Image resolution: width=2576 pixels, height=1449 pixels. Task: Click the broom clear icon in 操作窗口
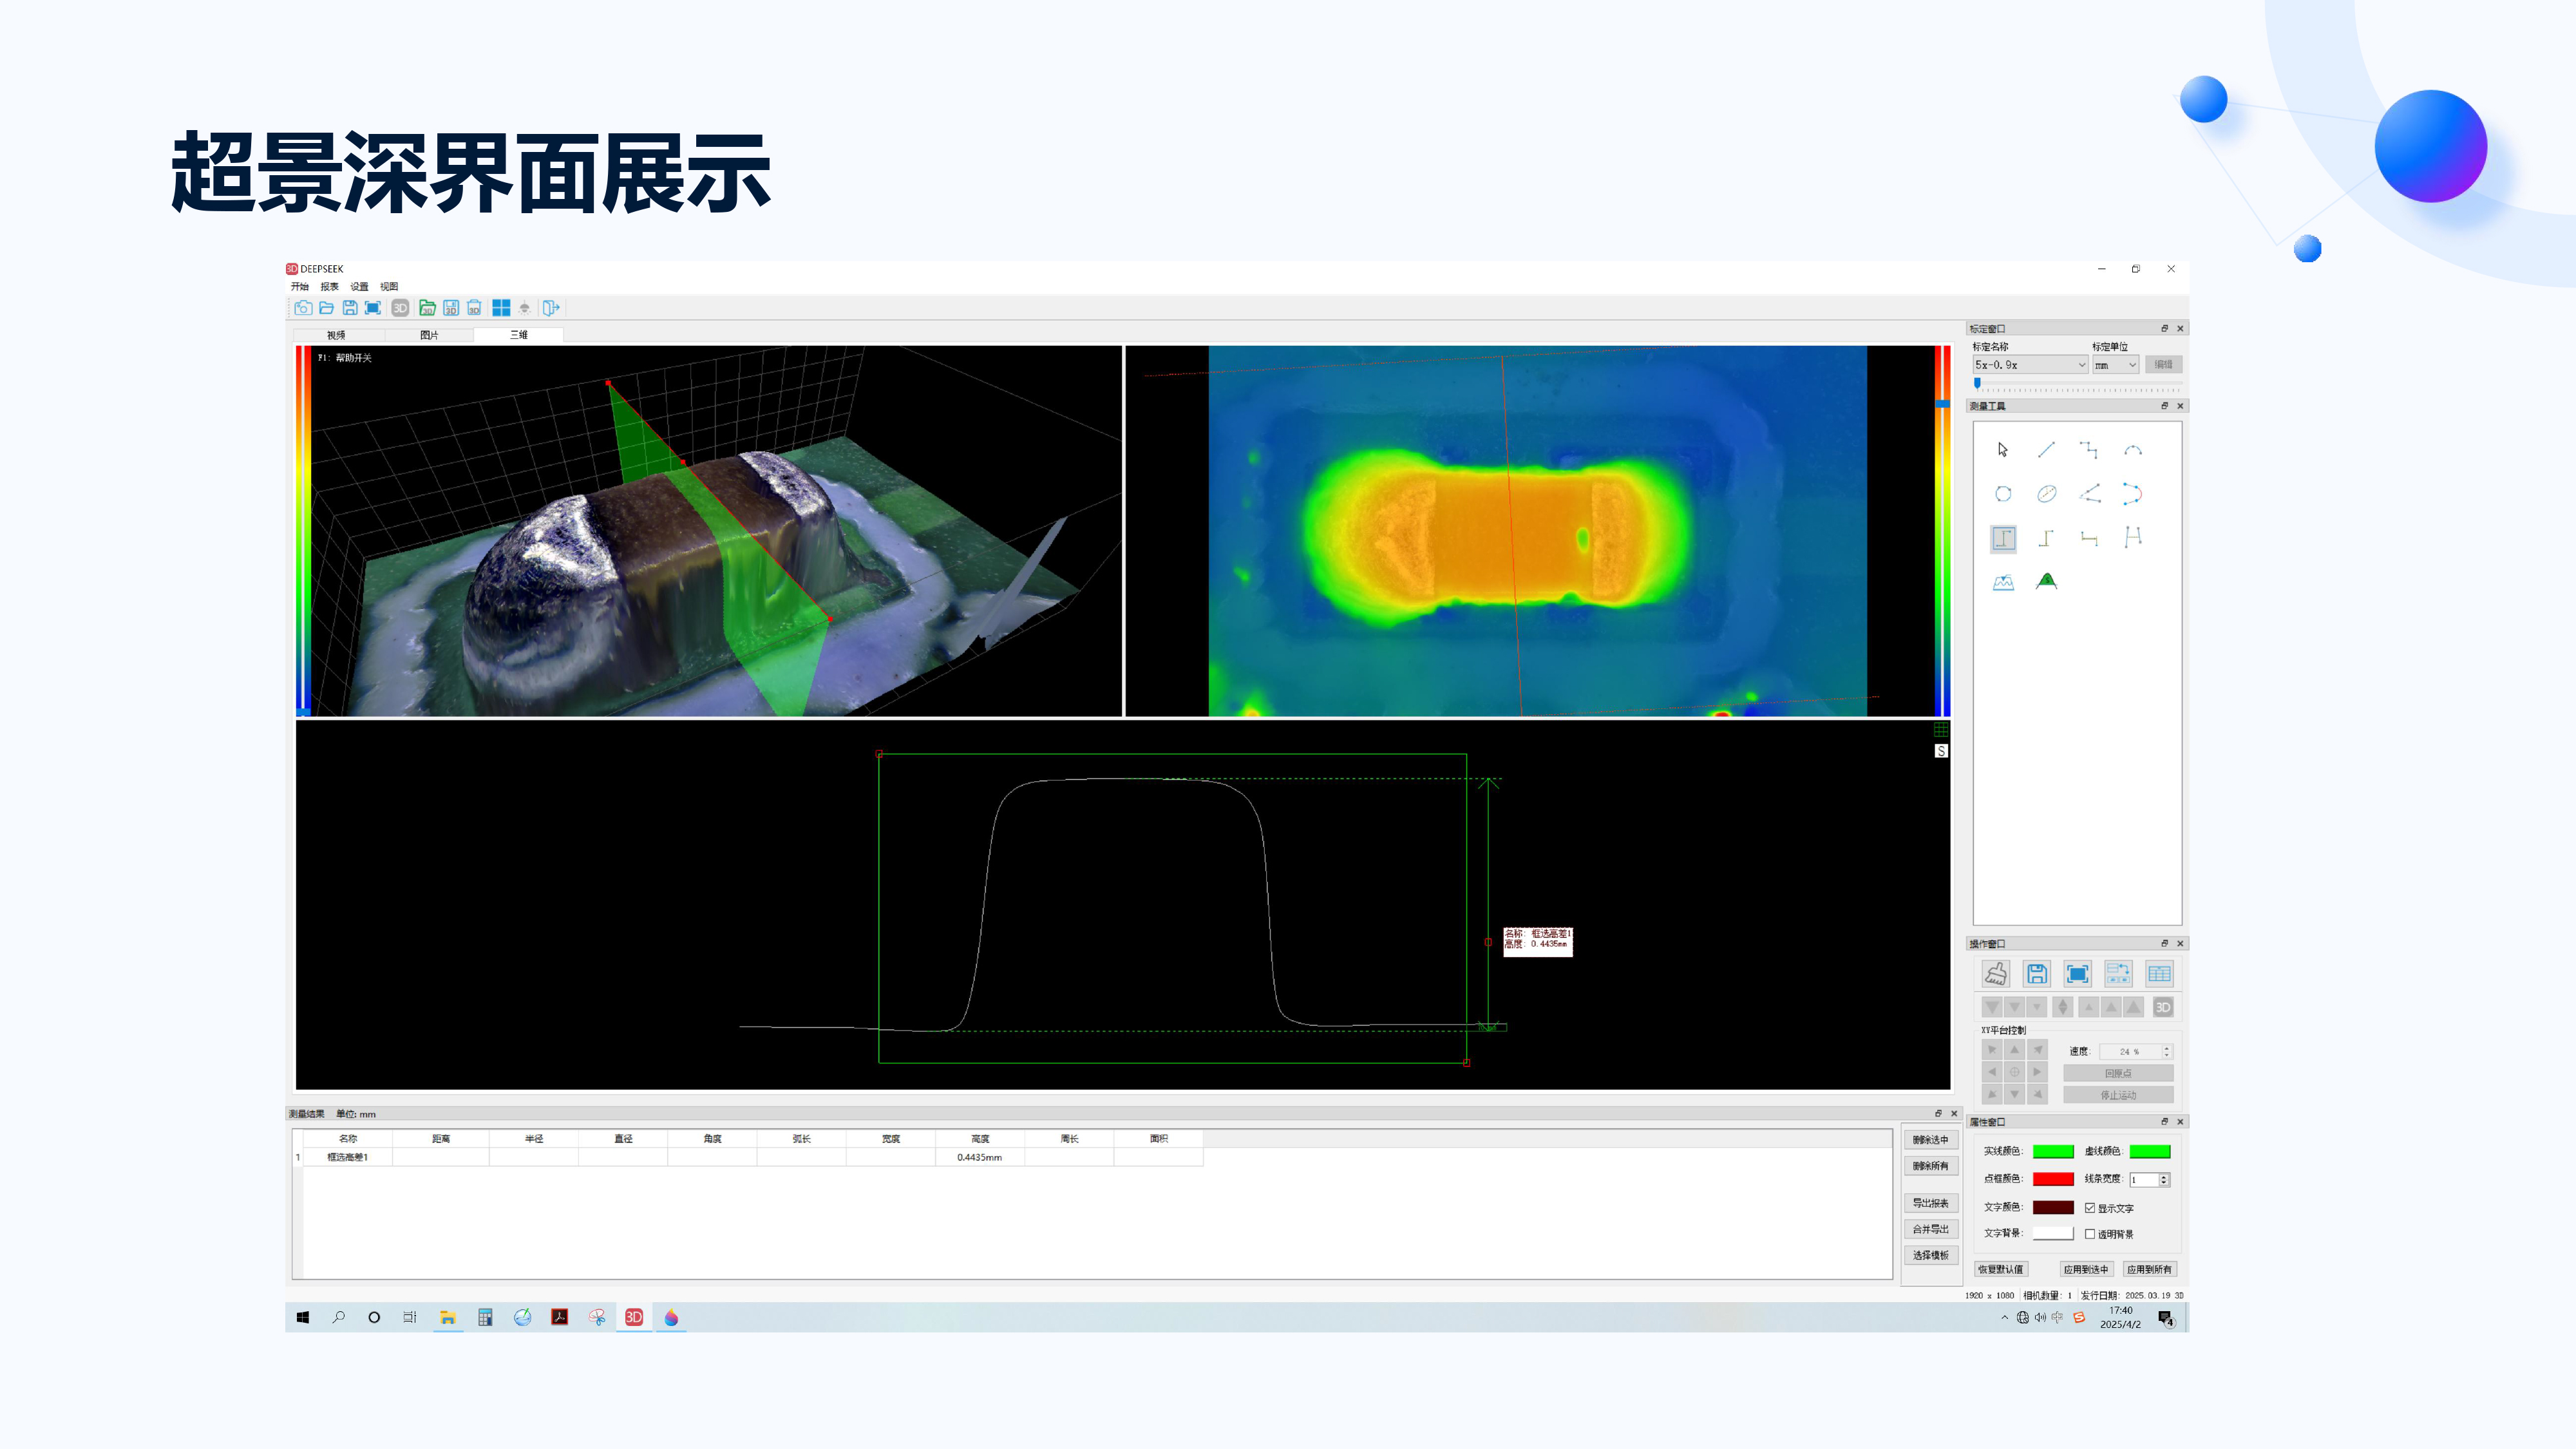(1996, 974)
